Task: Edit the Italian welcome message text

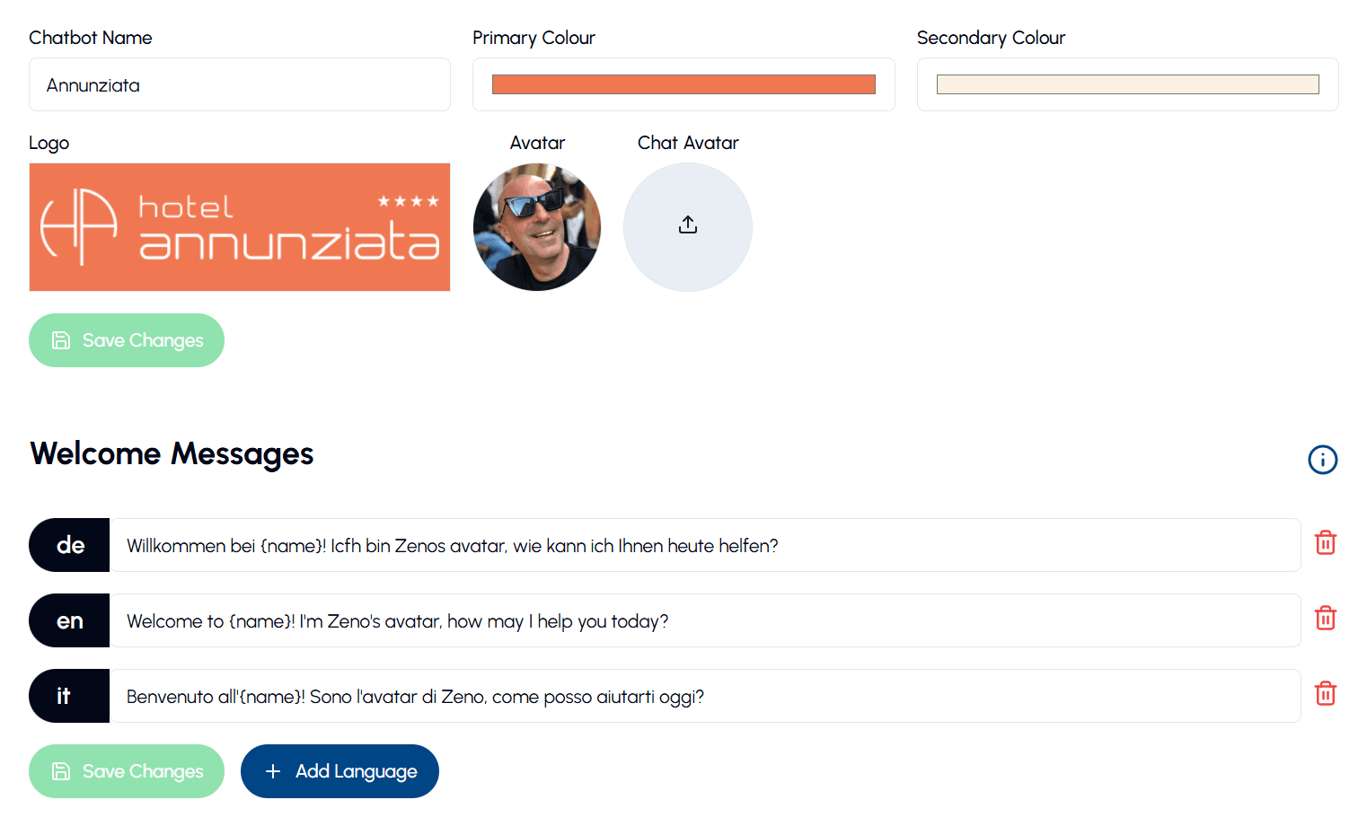Action: click(x=704, y=697)
